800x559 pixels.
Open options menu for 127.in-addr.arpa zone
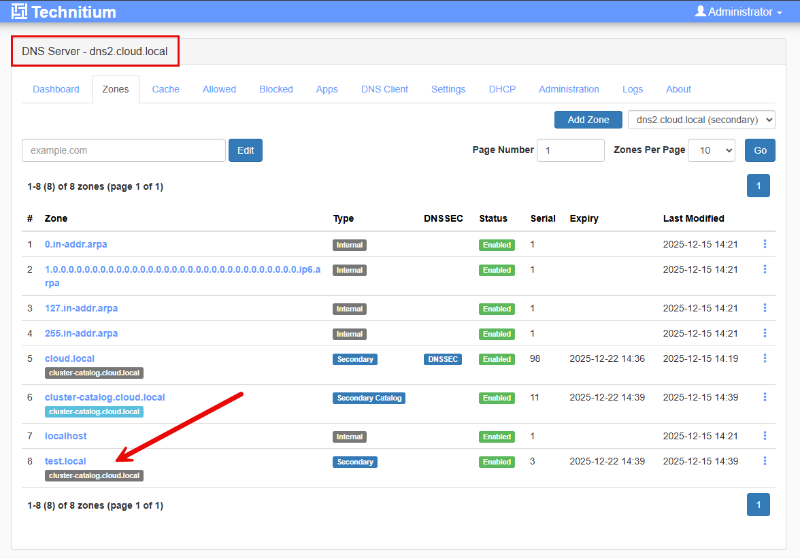[x=765, y=308]
